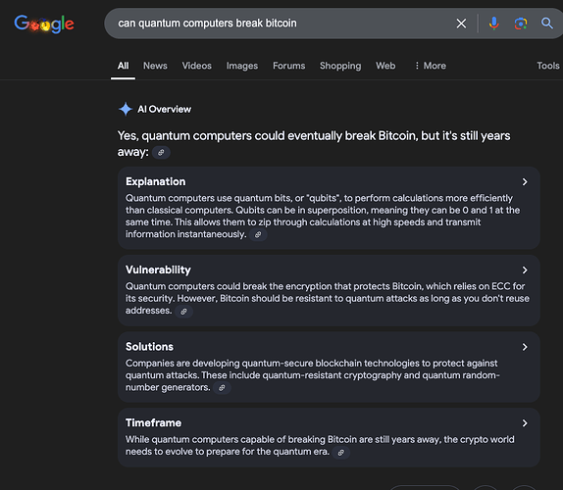
Task: Open the More search filters menu
Action: [431, 66]
